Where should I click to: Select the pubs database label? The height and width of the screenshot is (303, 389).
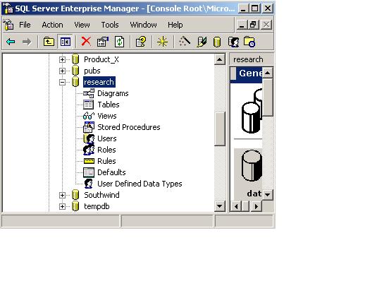coord(92,71)
